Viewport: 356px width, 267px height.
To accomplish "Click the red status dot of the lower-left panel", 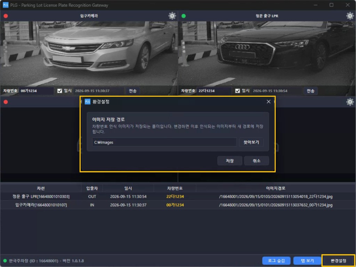I will pyautogui.click(x=6, y=102).
